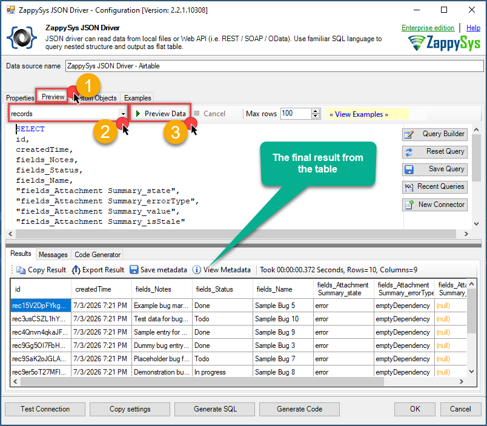Click the Sample Bug 7 cell

pos(283,359)
